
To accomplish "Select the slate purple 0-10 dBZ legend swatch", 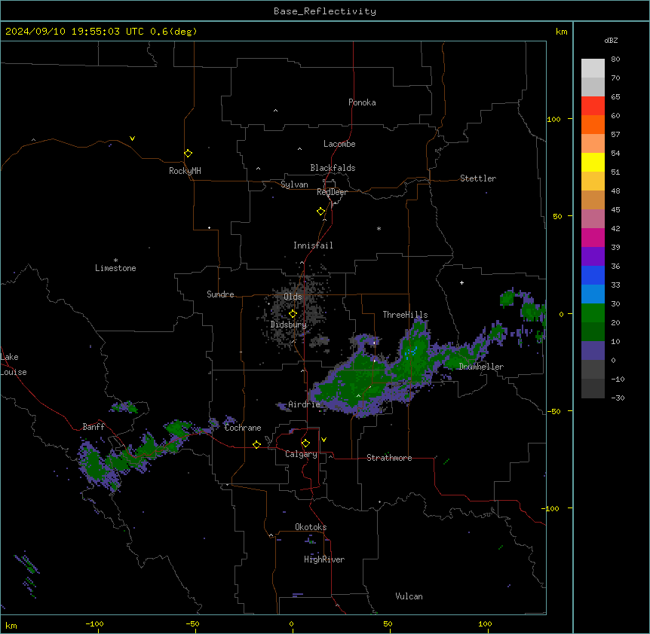I will [593, 351].
